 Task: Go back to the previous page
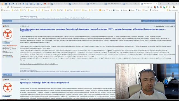[x=2, y=7]
